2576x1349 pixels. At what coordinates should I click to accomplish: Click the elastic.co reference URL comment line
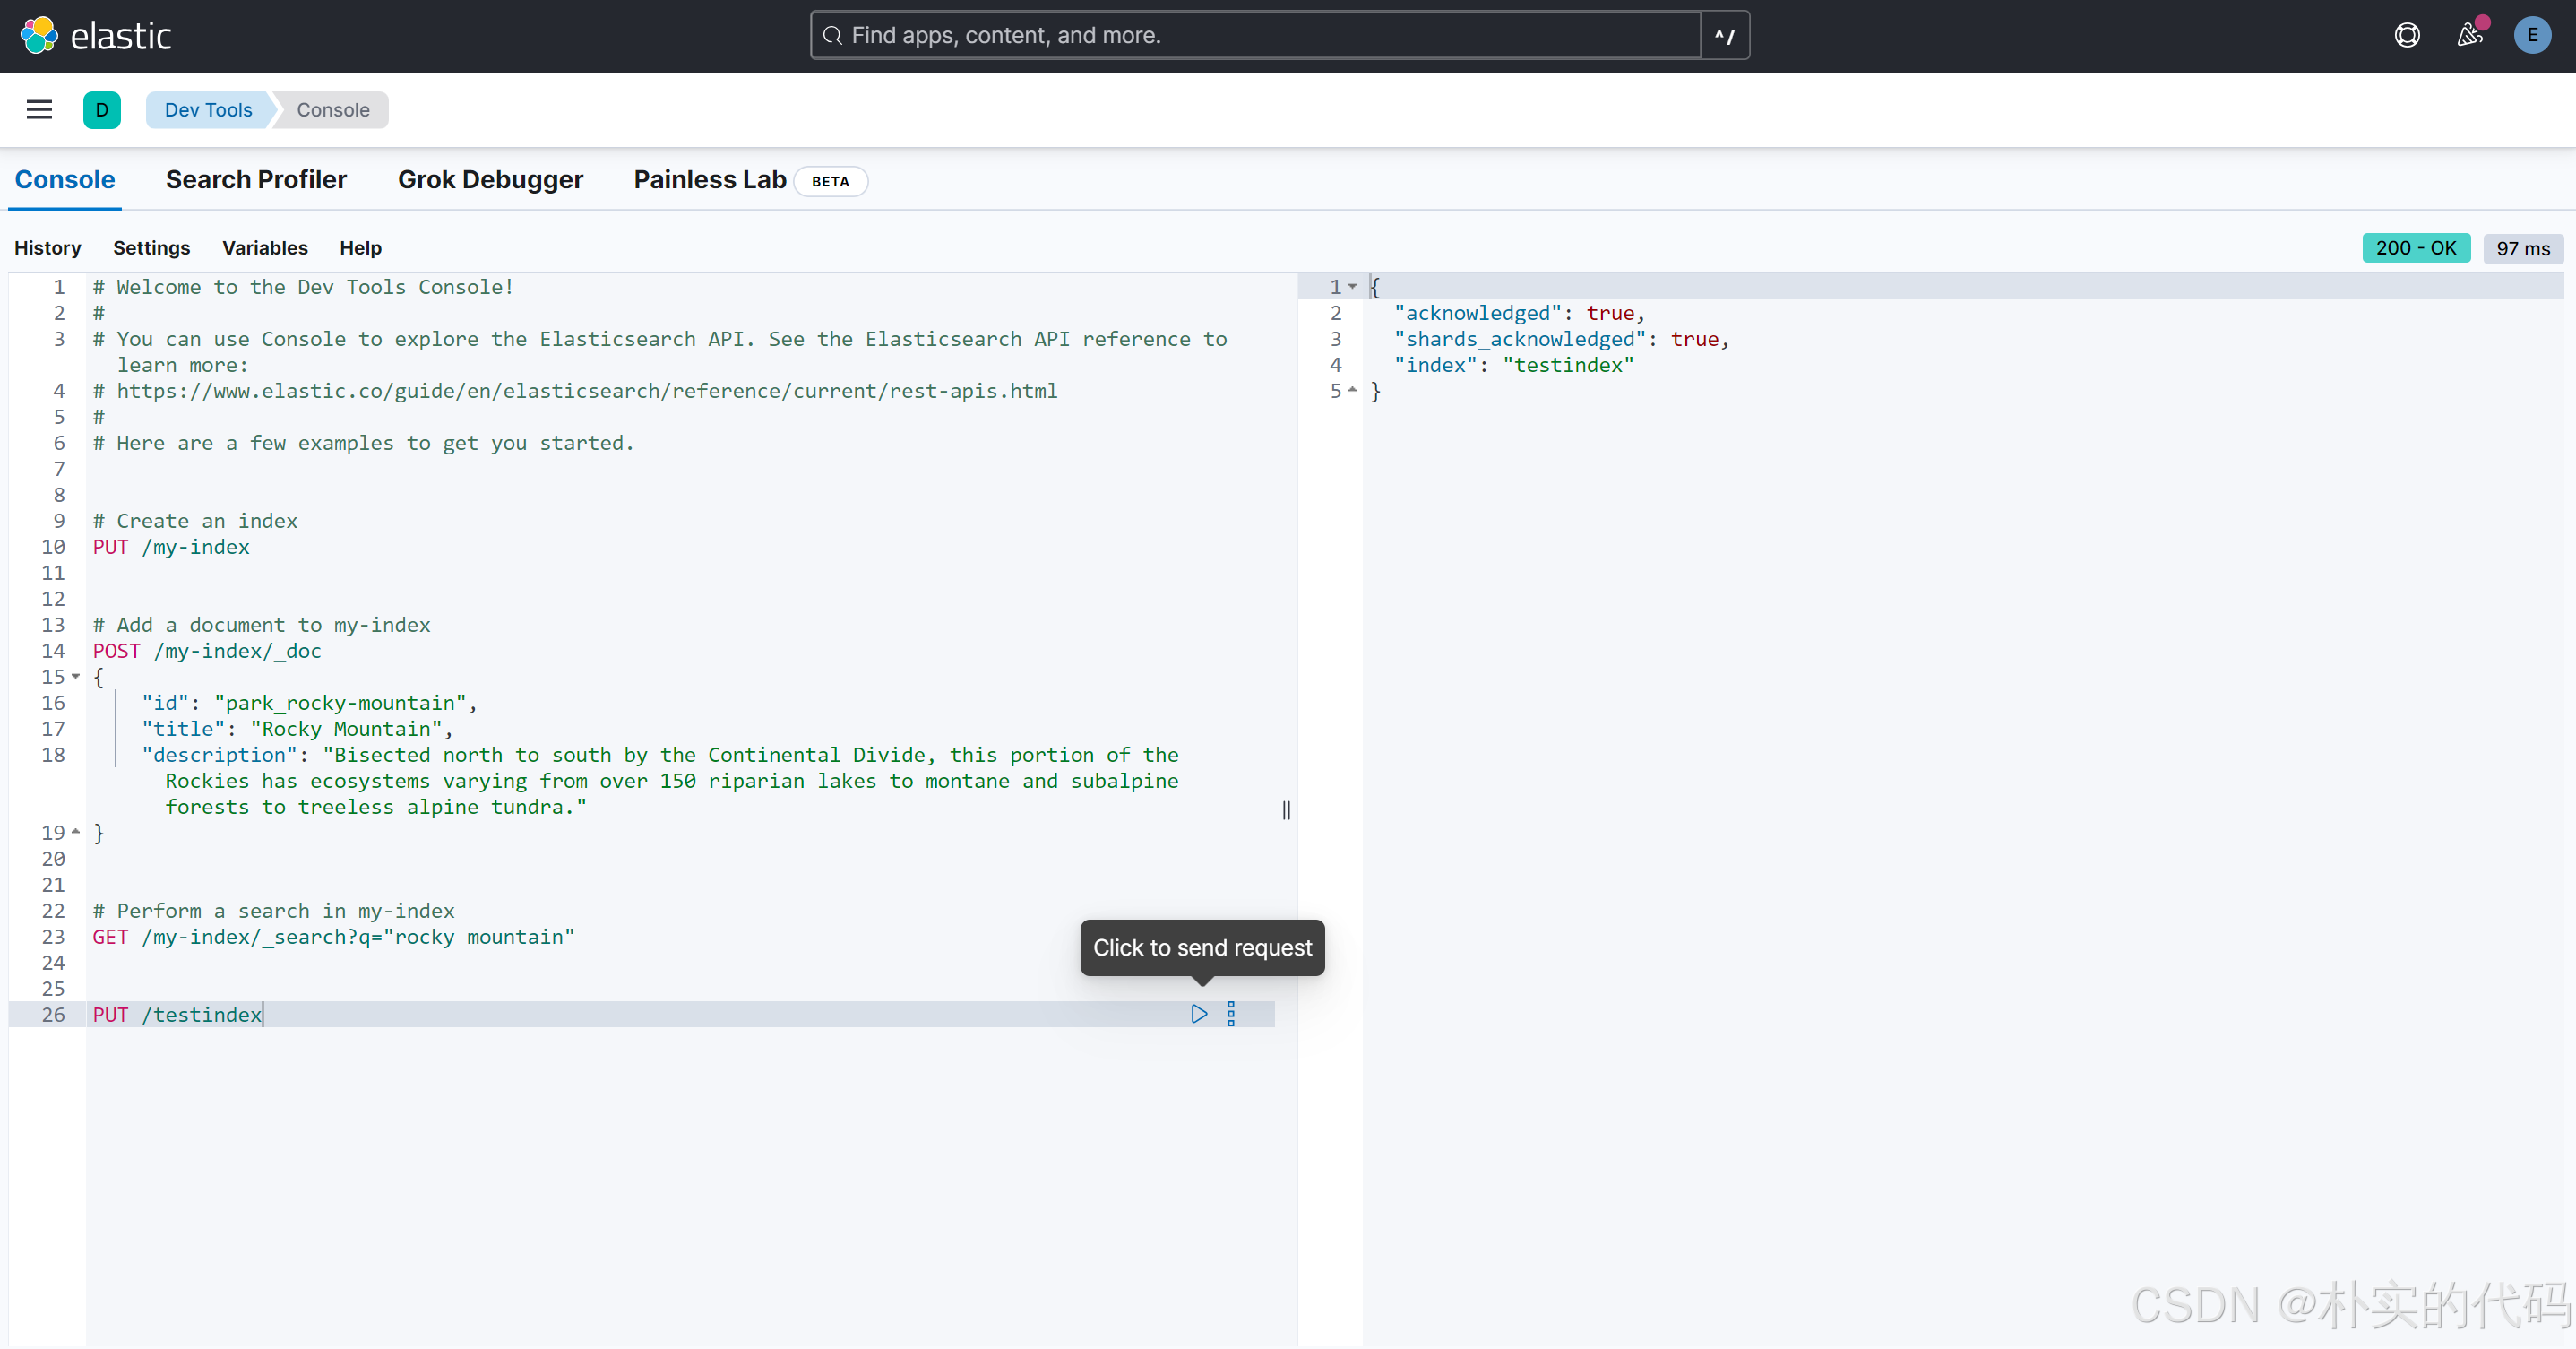(575, 392)
